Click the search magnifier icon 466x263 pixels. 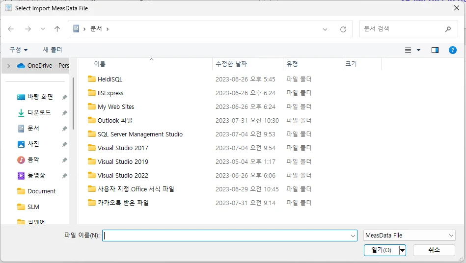click(448, 29)
